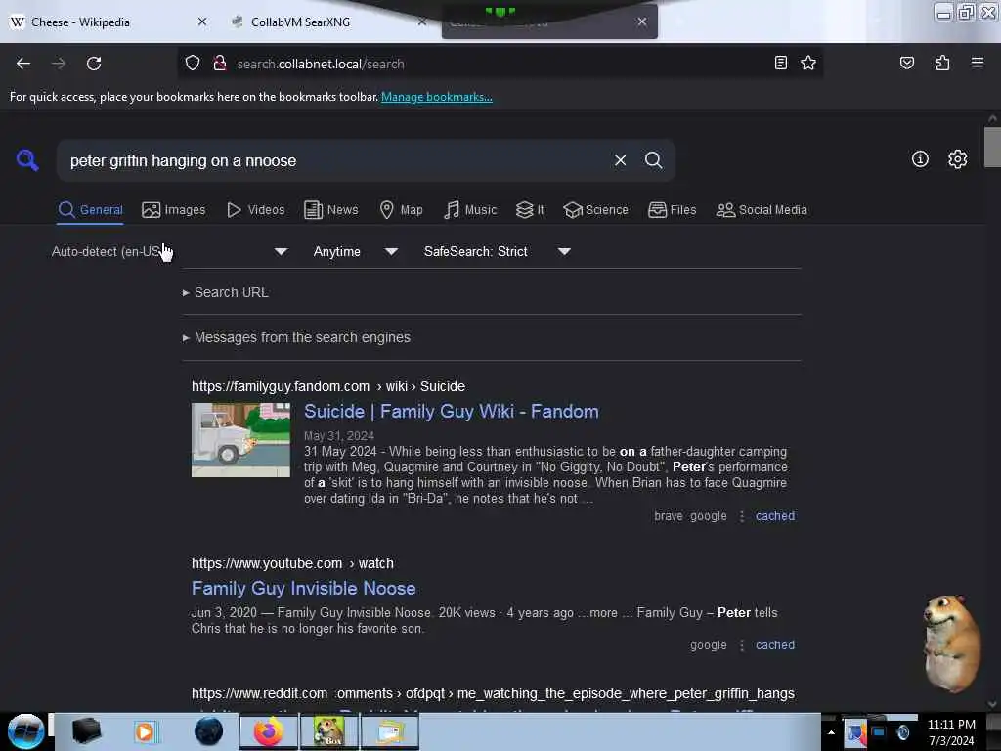Click the browser forward arrow
This screenshot has height=751, width=1001.
(x=58, y=64)
